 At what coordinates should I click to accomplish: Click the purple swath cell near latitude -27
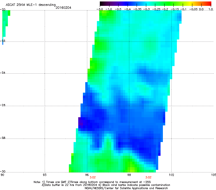[x=81, y=121]
